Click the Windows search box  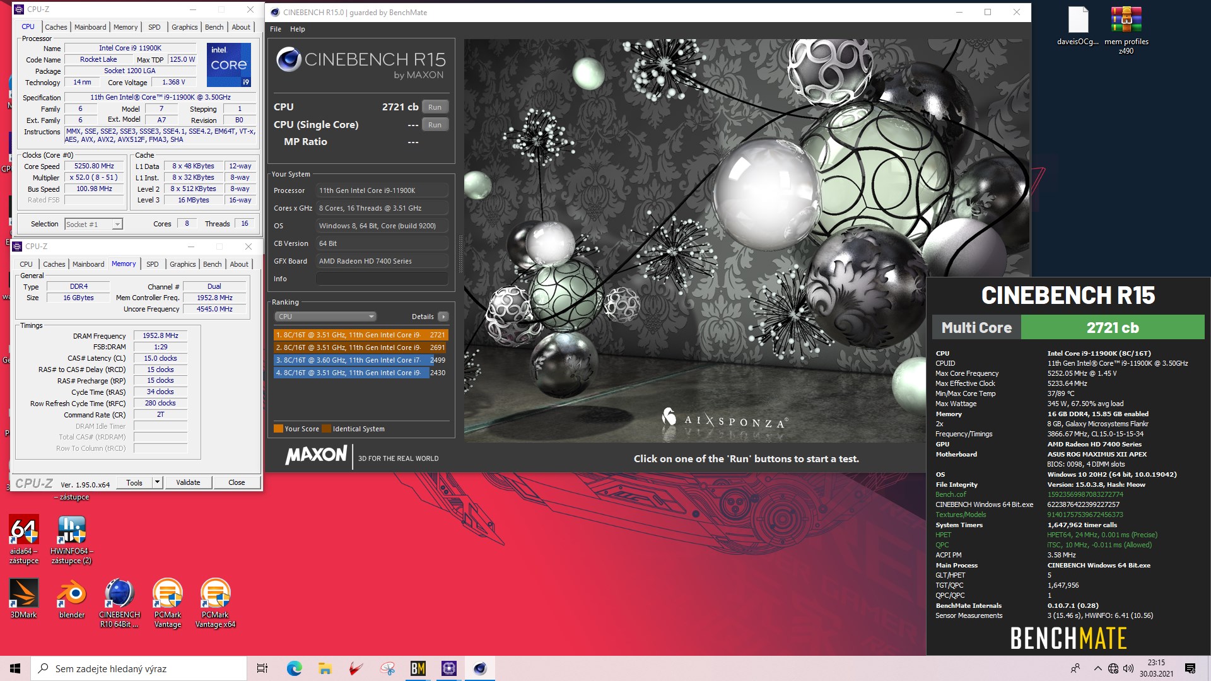click(x=139, y=668)
